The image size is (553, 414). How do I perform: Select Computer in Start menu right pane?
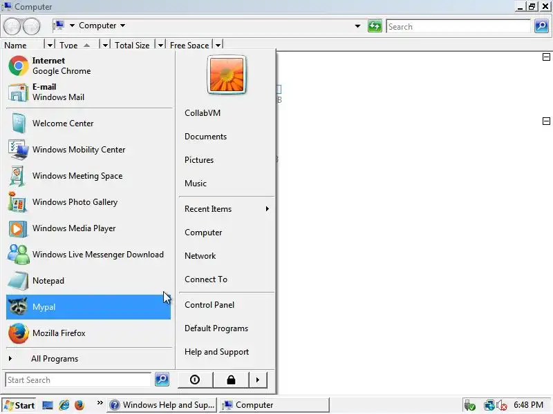[227, 233]
